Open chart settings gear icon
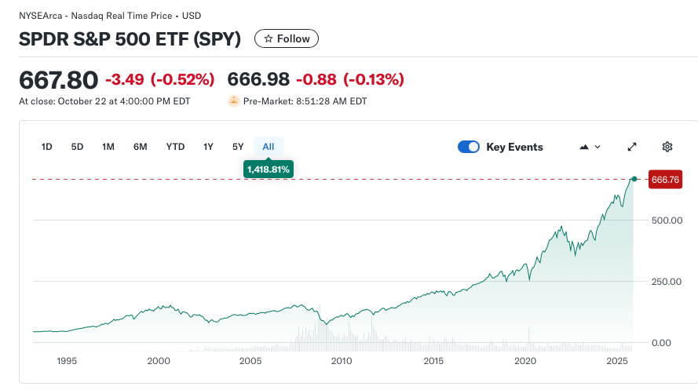This screenshot has width=698, height=390. [x=667, y=147]
